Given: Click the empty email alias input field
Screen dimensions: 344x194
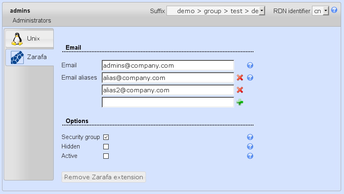Looking at the screenshot, I should point(168,102).
